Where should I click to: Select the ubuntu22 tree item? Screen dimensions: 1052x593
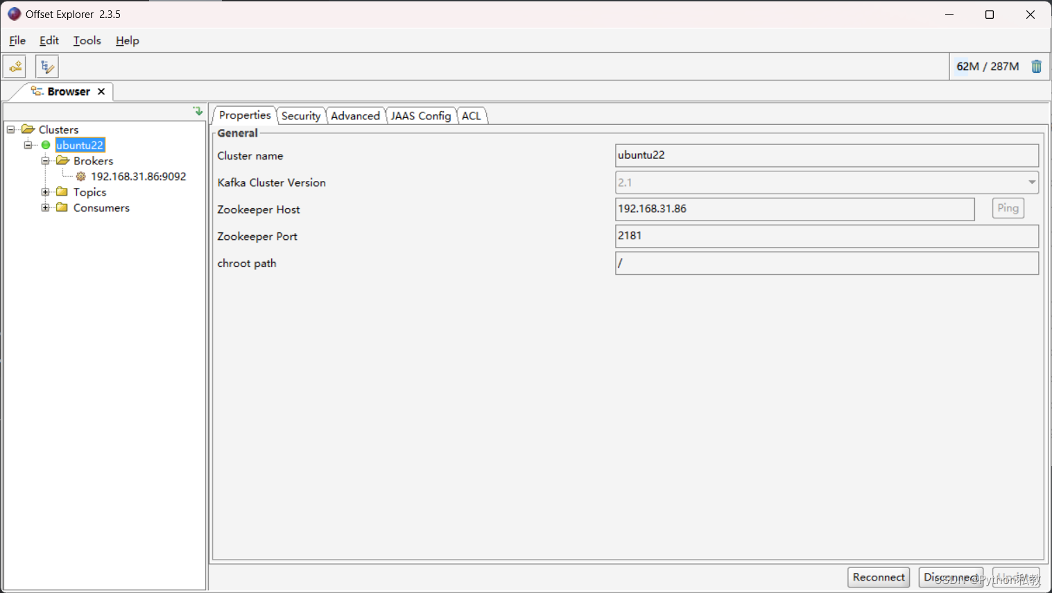coord(80,145)
